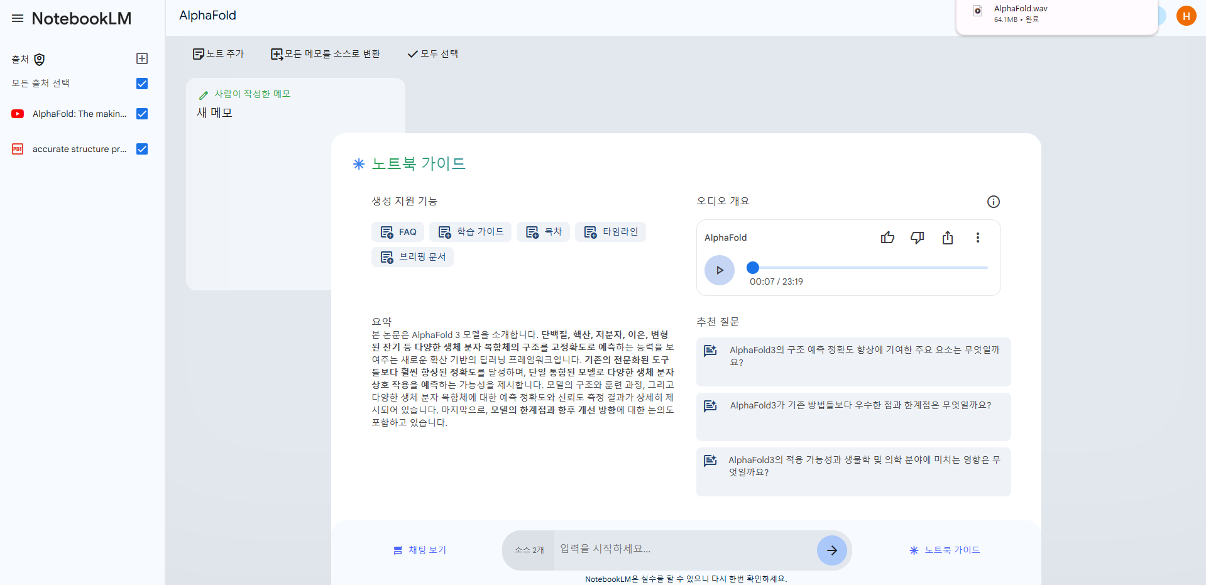The image size is (1206, 585).
Task: Add a note with 노트 추가
Action: [218, 54]
